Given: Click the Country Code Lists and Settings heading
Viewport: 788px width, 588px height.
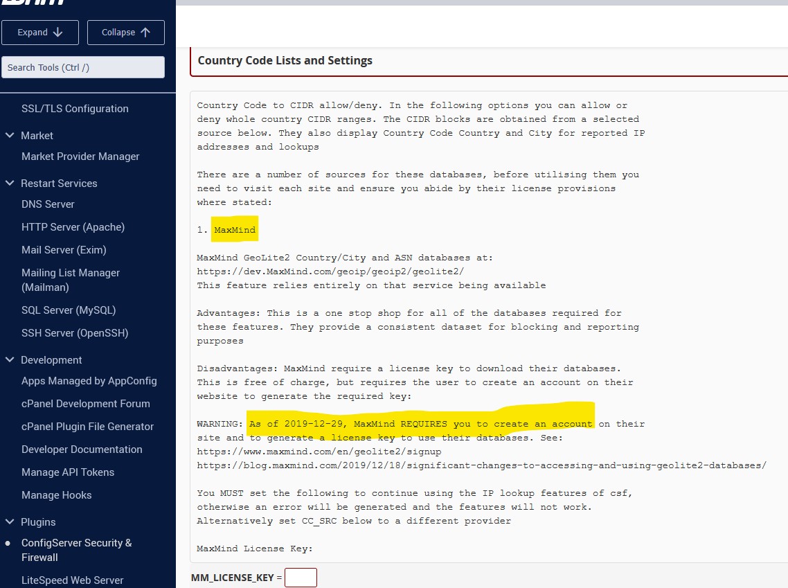Looking at the screenshot, I should [x=285, y=60].
